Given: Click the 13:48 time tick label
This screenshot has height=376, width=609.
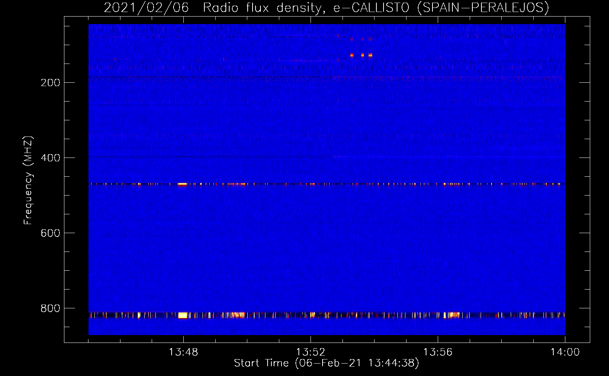Looking at the screenshot, I should tap(183, 352).
